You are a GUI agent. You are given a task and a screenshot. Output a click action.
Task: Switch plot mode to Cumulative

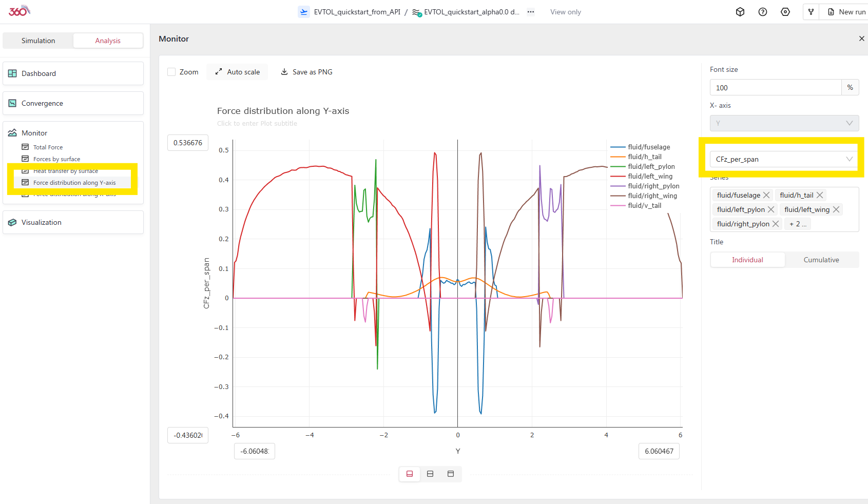click(x=821, y=260)
